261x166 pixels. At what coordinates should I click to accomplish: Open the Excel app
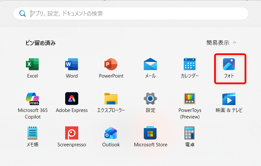tap(32, 68)
